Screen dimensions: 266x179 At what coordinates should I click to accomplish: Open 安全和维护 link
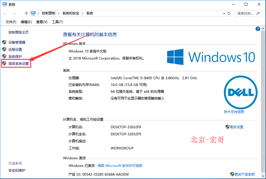[x=17, y=170]
